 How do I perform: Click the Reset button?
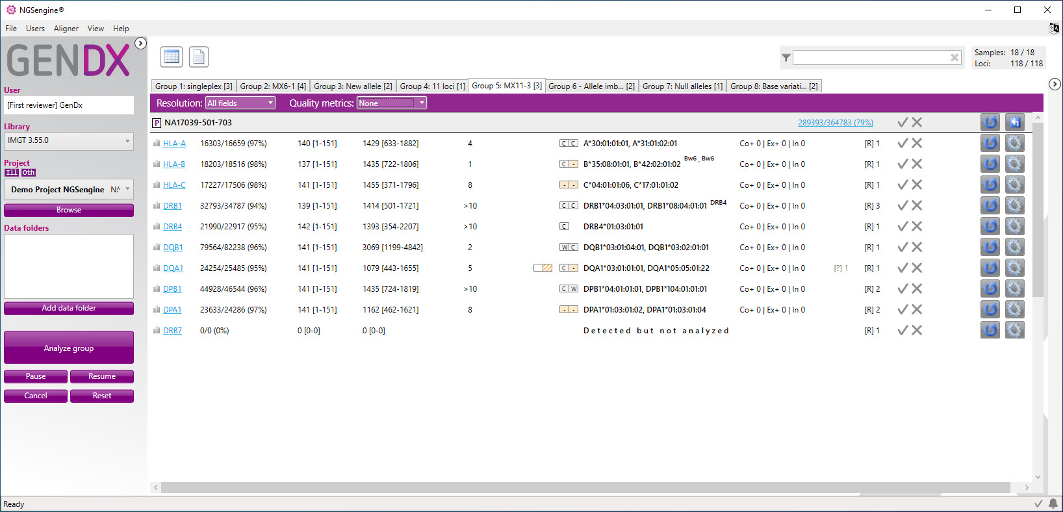click(x=102, y=396)
